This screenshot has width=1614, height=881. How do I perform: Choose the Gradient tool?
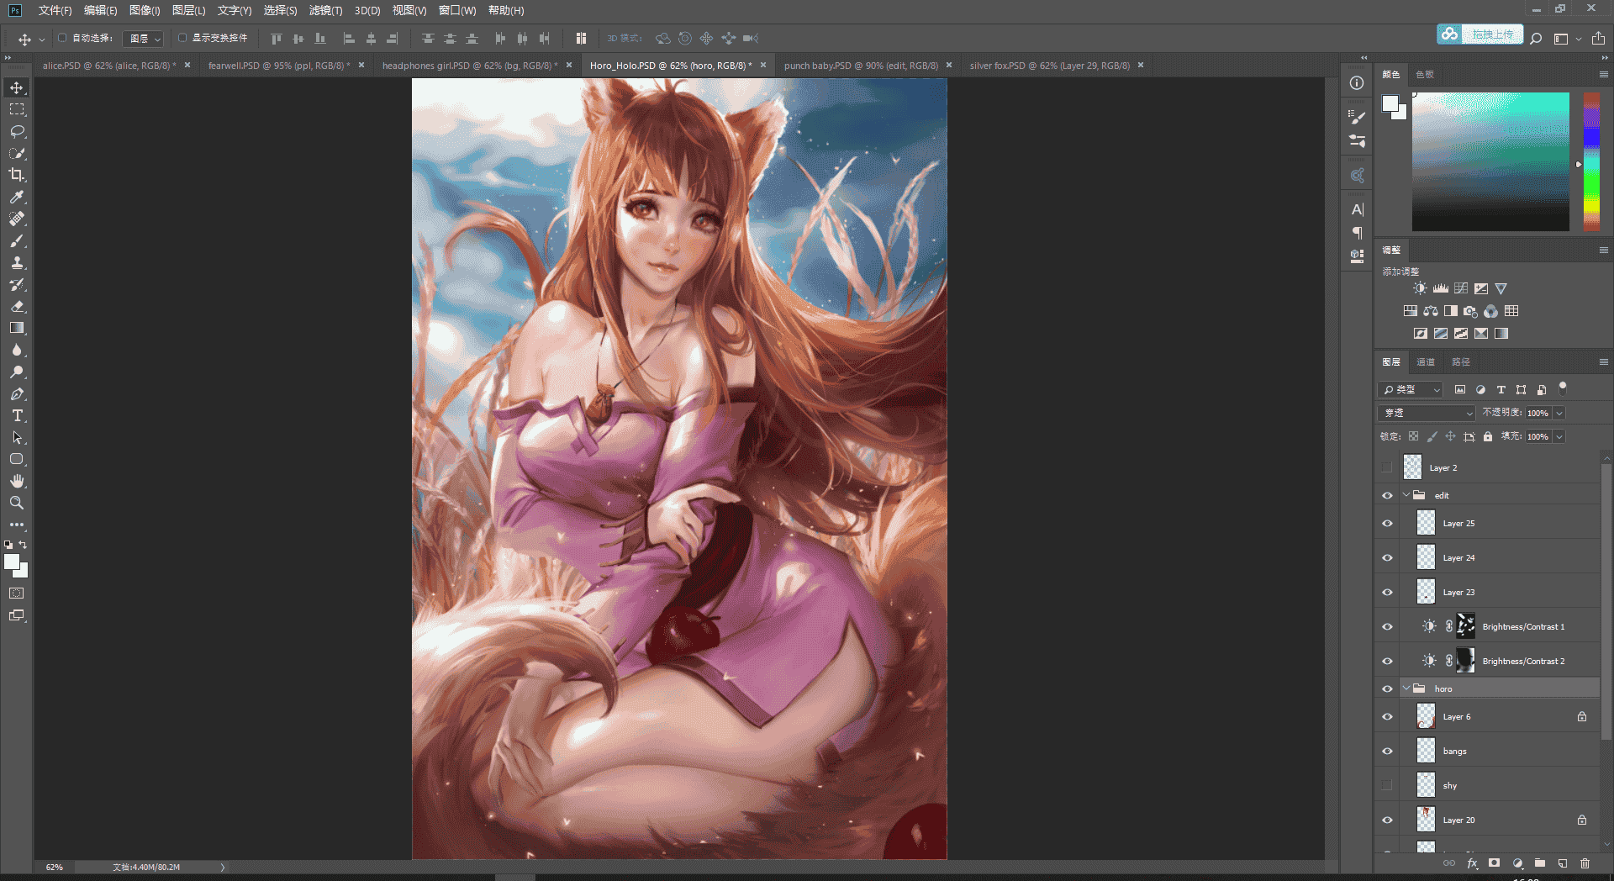click(17, 328)
